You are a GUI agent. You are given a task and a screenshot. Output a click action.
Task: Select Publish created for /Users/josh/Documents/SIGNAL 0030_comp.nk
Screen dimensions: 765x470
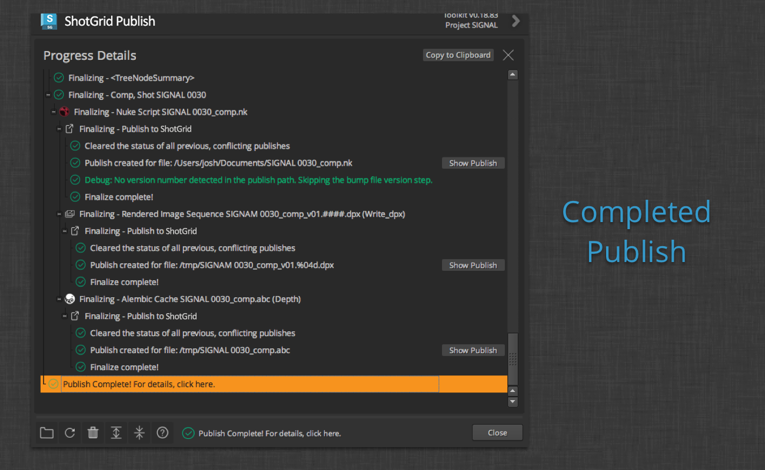click(x=218, y=163)
